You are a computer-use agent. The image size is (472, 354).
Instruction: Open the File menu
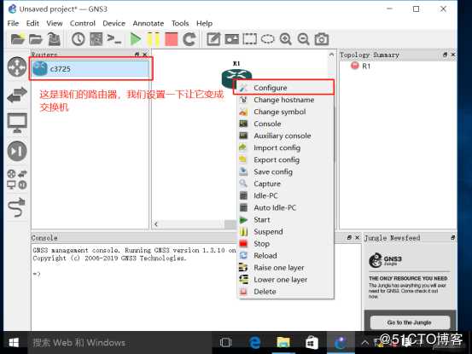pos(13,23)
